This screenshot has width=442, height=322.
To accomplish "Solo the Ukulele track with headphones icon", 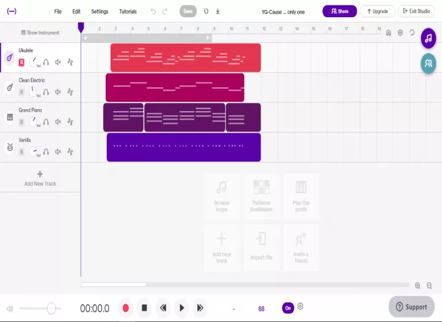I will click(x=46, y=62).
